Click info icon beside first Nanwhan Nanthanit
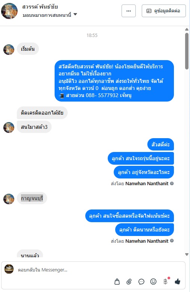 coord(172,183)
